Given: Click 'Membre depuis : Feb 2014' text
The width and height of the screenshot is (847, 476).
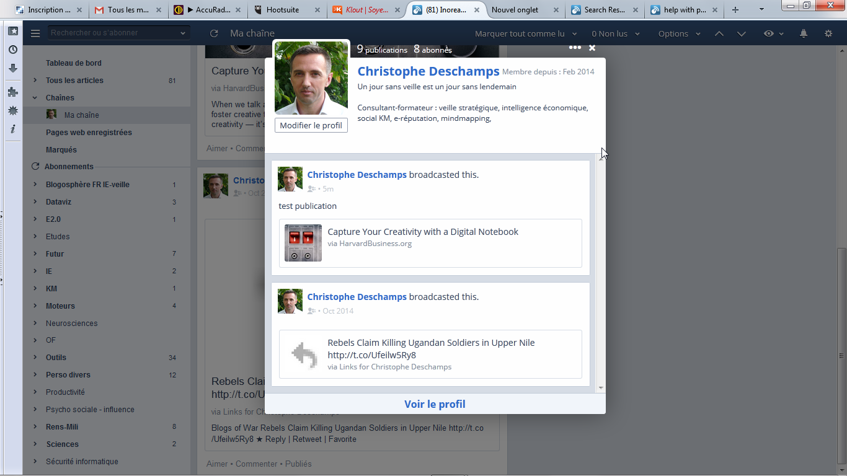Looking at the screenshot, I should [x=548, y=72].
